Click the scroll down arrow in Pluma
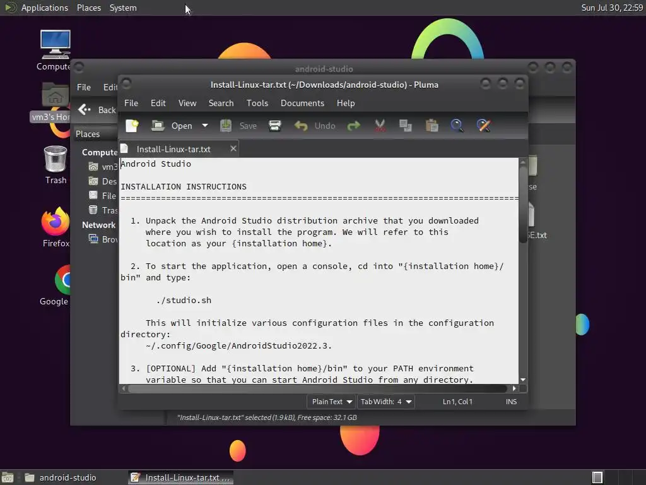Image resolution: width=646 pixels, height=485 pixels. (523, 380)
